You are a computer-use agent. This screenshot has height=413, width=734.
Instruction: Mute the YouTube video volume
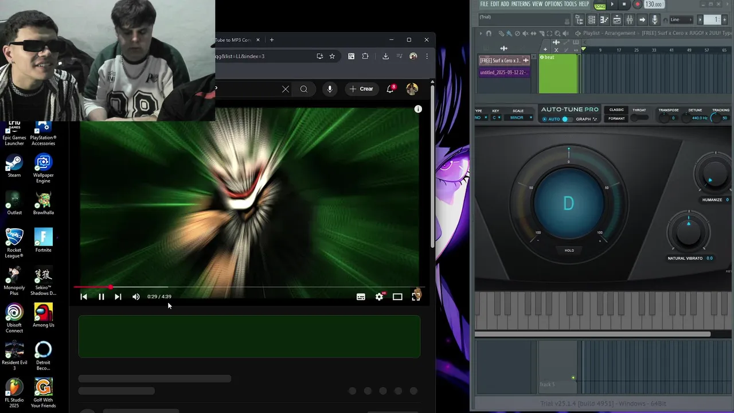(x=136, y=297)
